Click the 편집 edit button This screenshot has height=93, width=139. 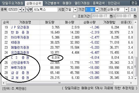point(134,3)
